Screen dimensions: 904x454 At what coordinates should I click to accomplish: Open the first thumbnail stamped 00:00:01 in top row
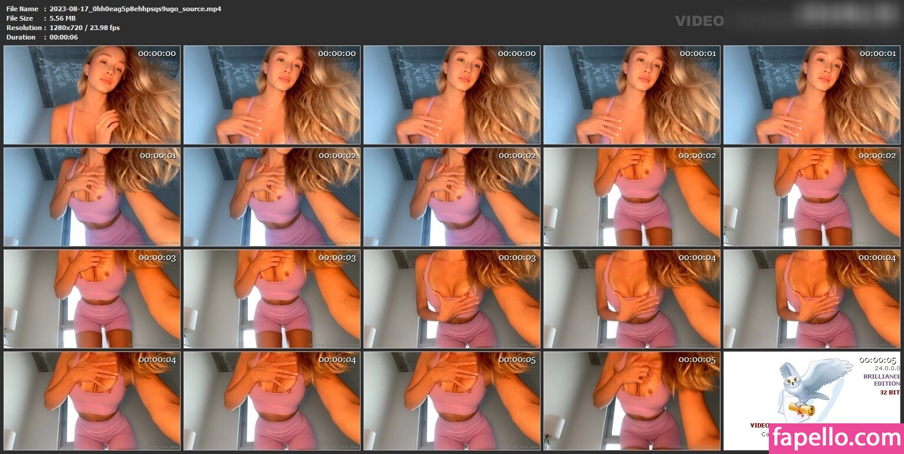tap(631, 95)
